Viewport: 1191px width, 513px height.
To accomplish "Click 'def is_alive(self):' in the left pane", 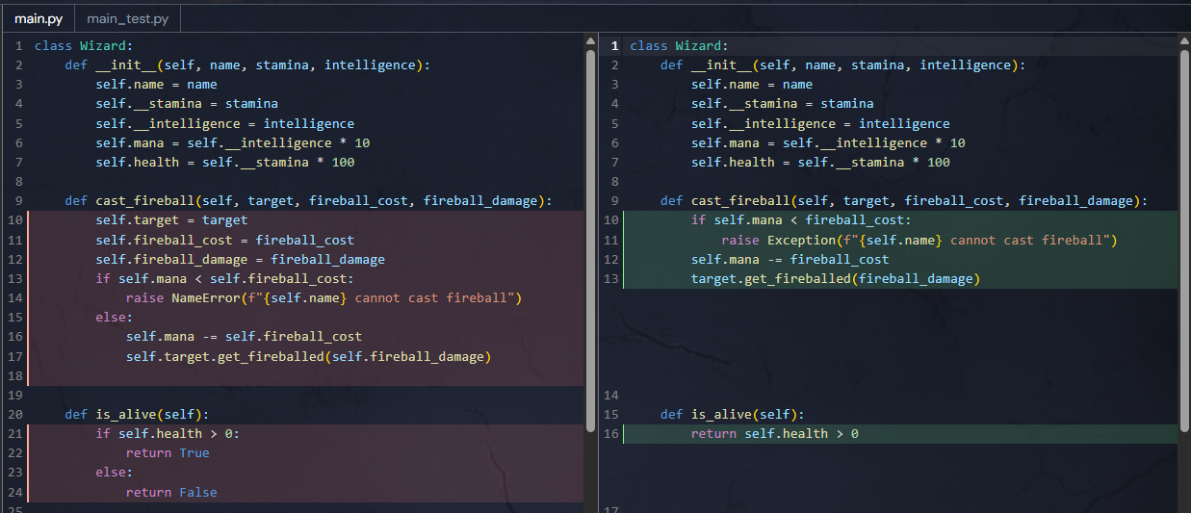I will pyautogui.click(x=137, y=415).
